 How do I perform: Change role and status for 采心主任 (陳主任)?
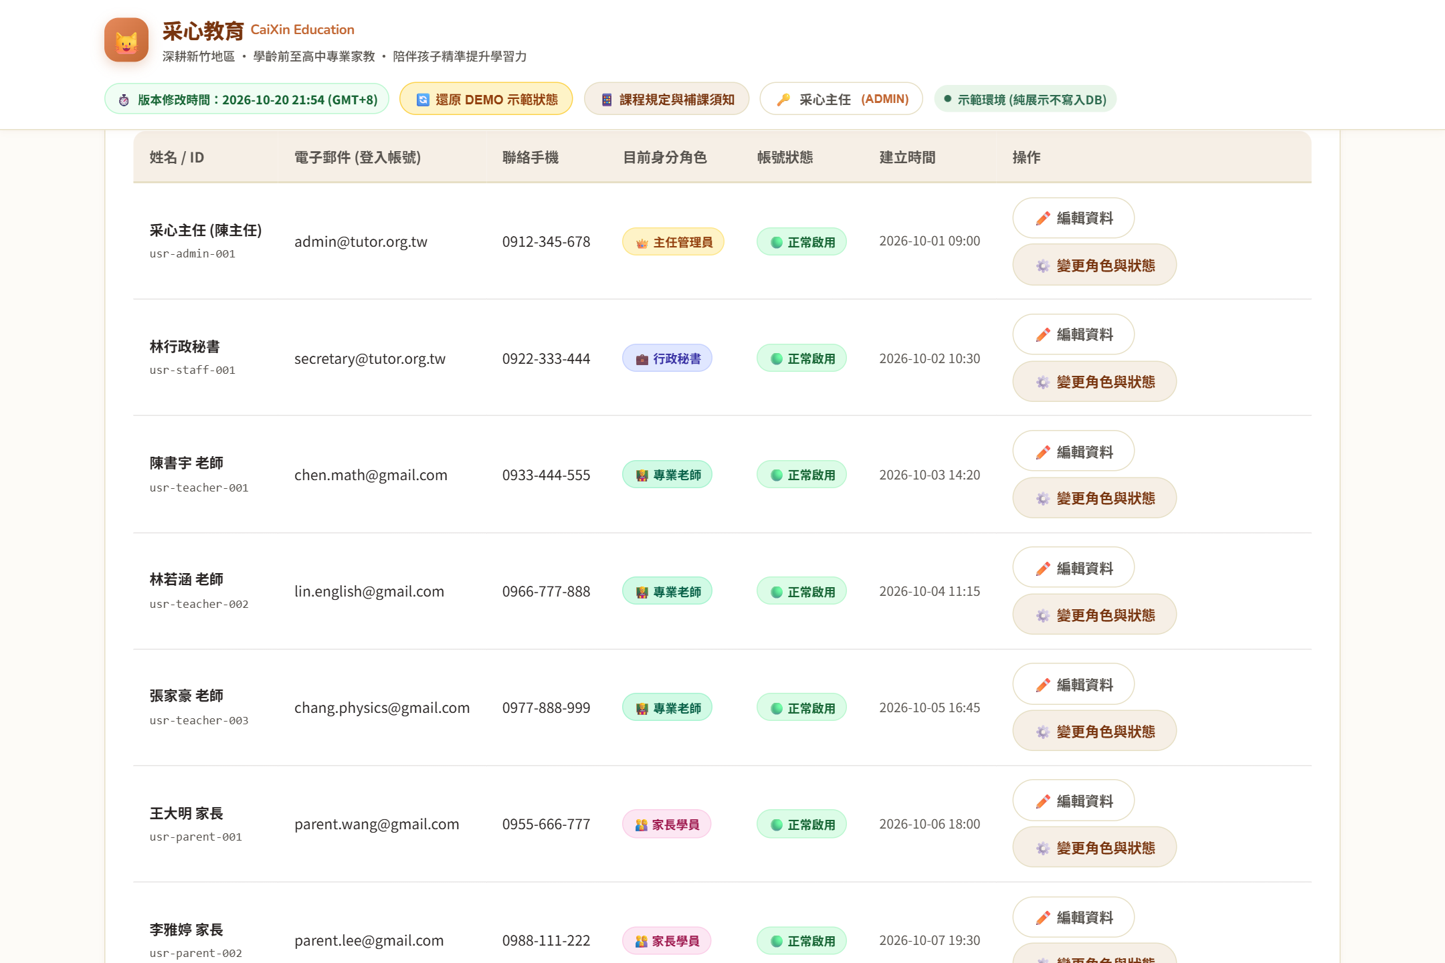click(x=1094, y=265)
